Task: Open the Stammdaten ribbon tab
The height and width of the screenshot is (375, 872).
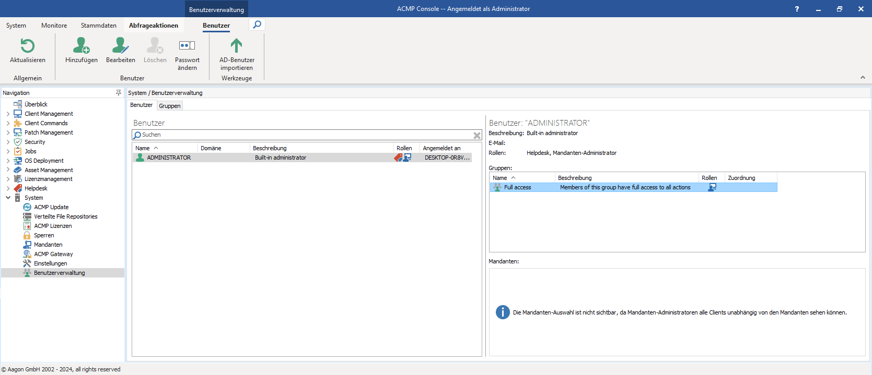Action: point(98,26)
